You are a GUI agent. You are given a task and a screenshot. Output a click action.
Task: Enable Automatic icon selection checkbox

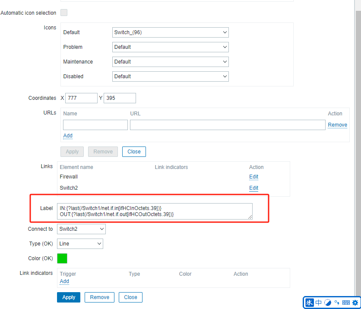point(64,13)
